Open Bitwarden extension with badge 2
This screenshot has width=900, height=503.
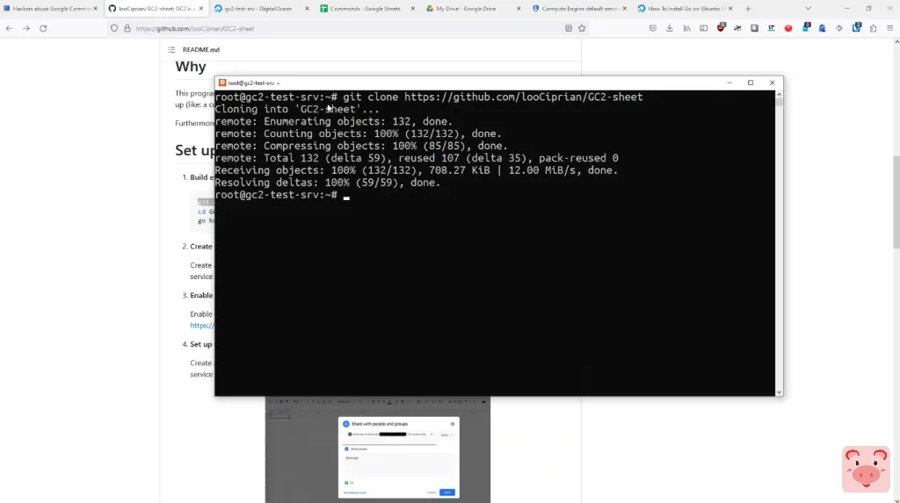tap(856, 27)
